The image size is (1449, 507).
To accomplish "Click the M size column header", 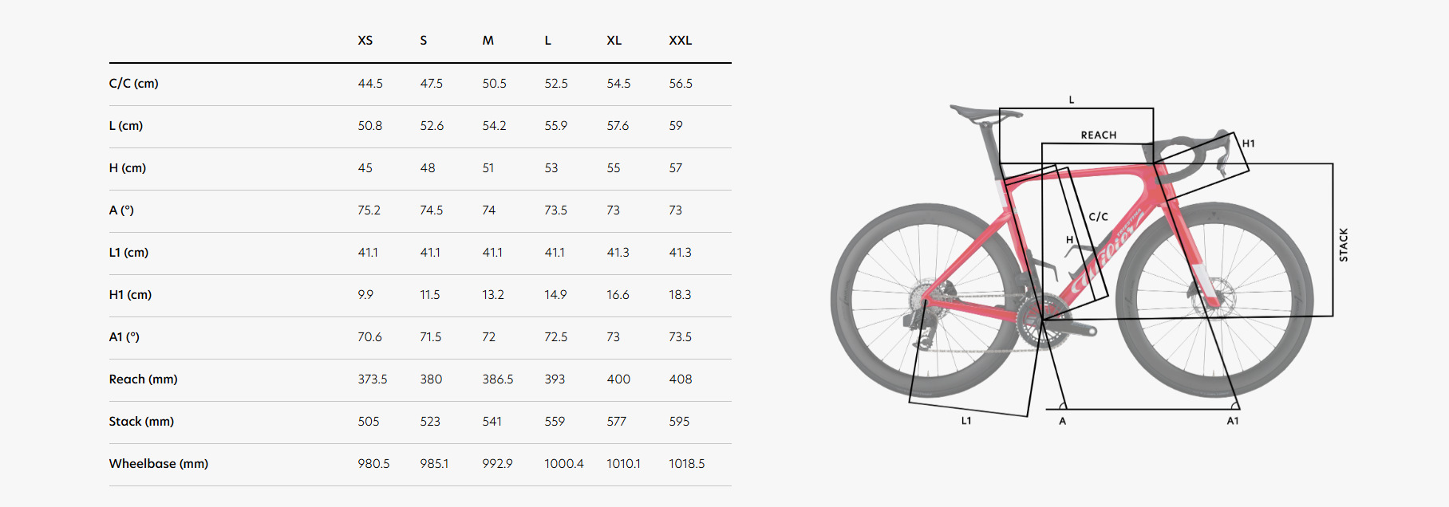I will point(488,41).
